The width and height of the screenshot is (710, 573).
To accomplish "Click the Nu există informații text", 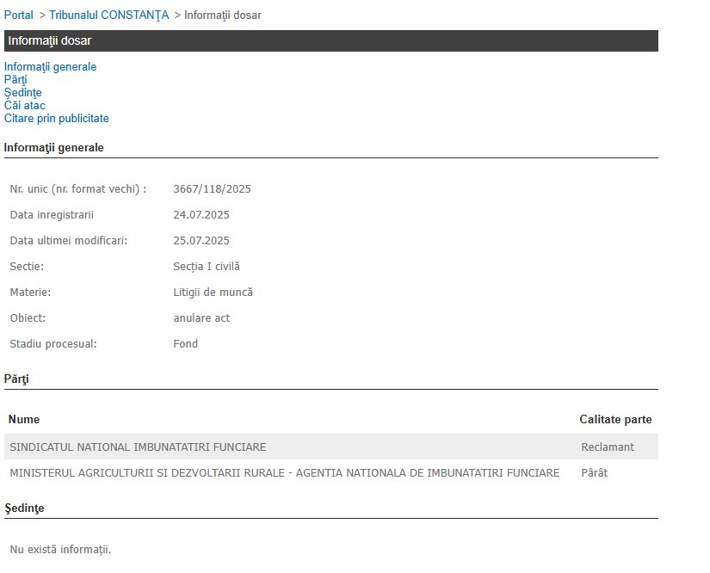I will click(x=61, y=549).
